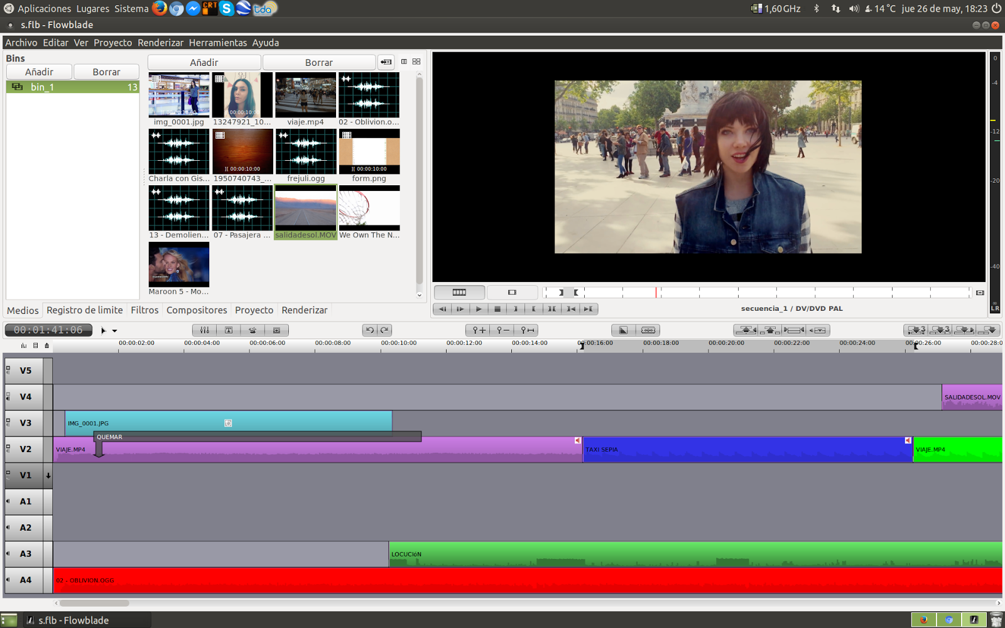Click the monitor scrub position bar

click(x=757, y=293)
